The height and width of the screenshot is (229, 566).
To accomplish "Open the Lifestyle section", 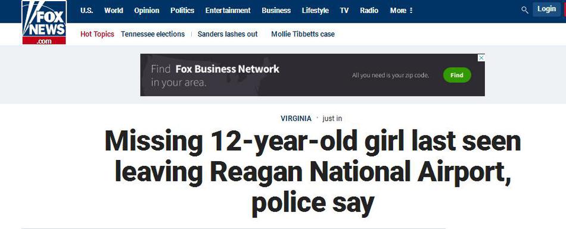I will [315, 11].
